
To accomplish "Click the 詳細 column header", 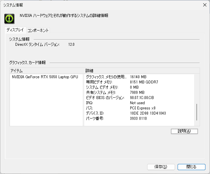I will click(139, 70).
